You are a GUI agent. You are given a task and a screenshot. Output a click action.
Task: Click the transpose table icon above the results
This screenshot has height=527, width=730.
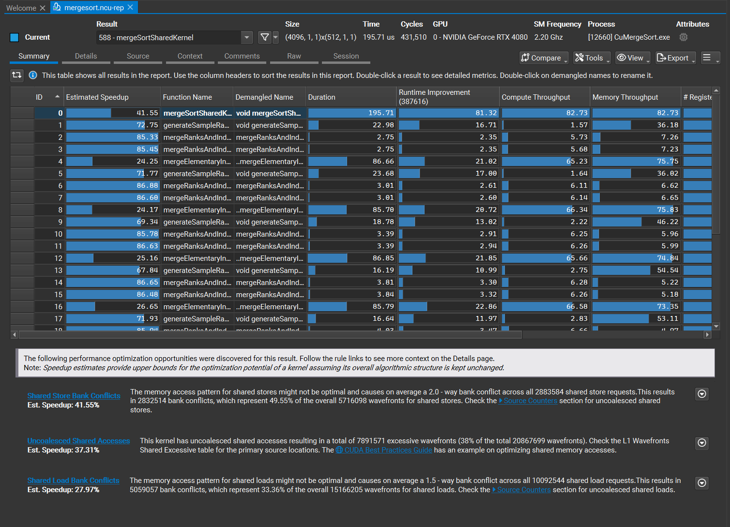16,75
